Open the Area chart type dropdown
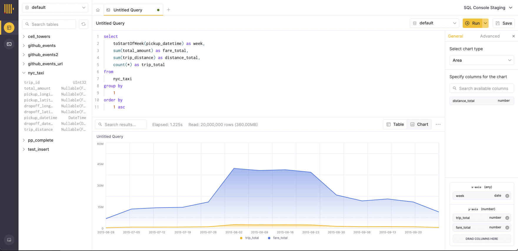The height and width of the screenshot is (251, 518). (482, 60)
